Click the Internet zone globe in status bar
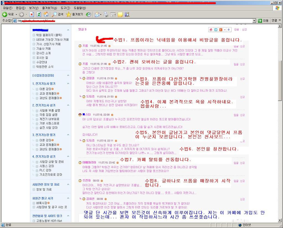Image resolution: width=283 pixels, height=228 pixels. click(240, 225)
